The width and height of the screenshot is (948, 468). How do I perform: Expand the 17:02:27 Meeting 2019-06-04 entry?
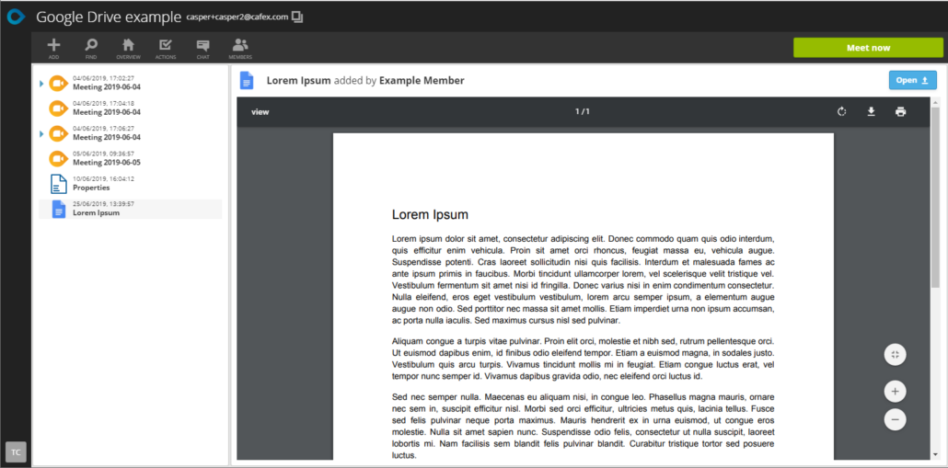41,84
